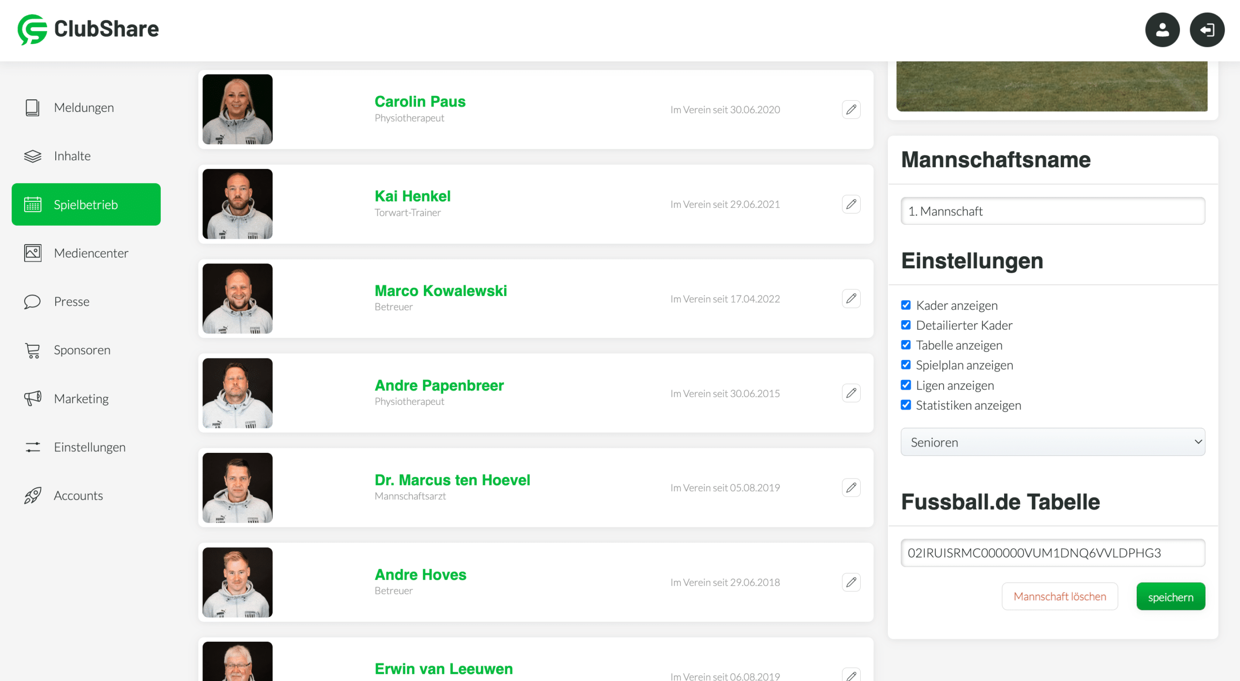Open Kai Henkel name link
This screenshot has width=1240, height=681.
413,196
